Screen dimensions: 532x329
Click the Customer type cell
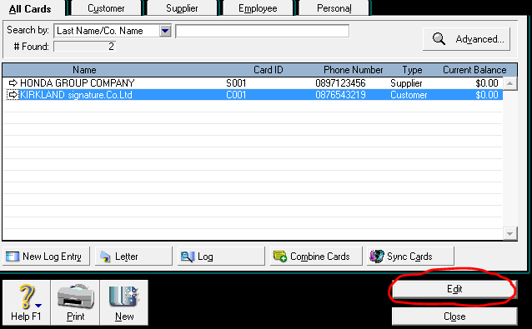pos(409,95)
